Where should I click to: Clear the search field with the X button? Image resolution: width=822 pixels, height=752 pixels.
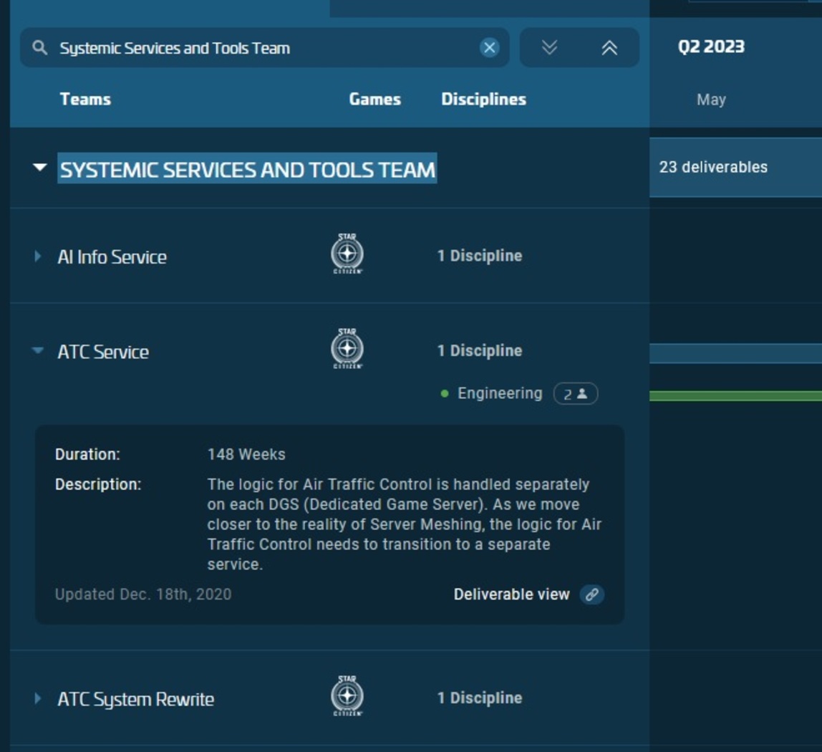point(489,48)
